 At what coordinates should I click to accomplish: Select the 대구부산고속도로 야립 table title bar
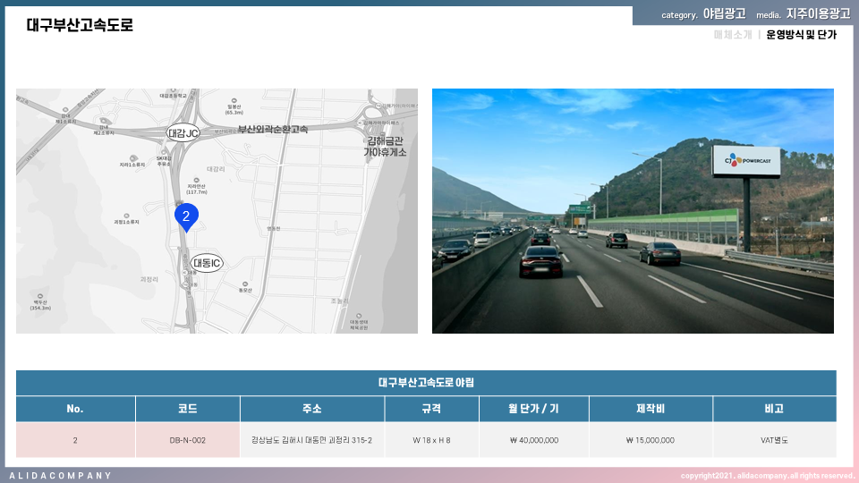426,383
